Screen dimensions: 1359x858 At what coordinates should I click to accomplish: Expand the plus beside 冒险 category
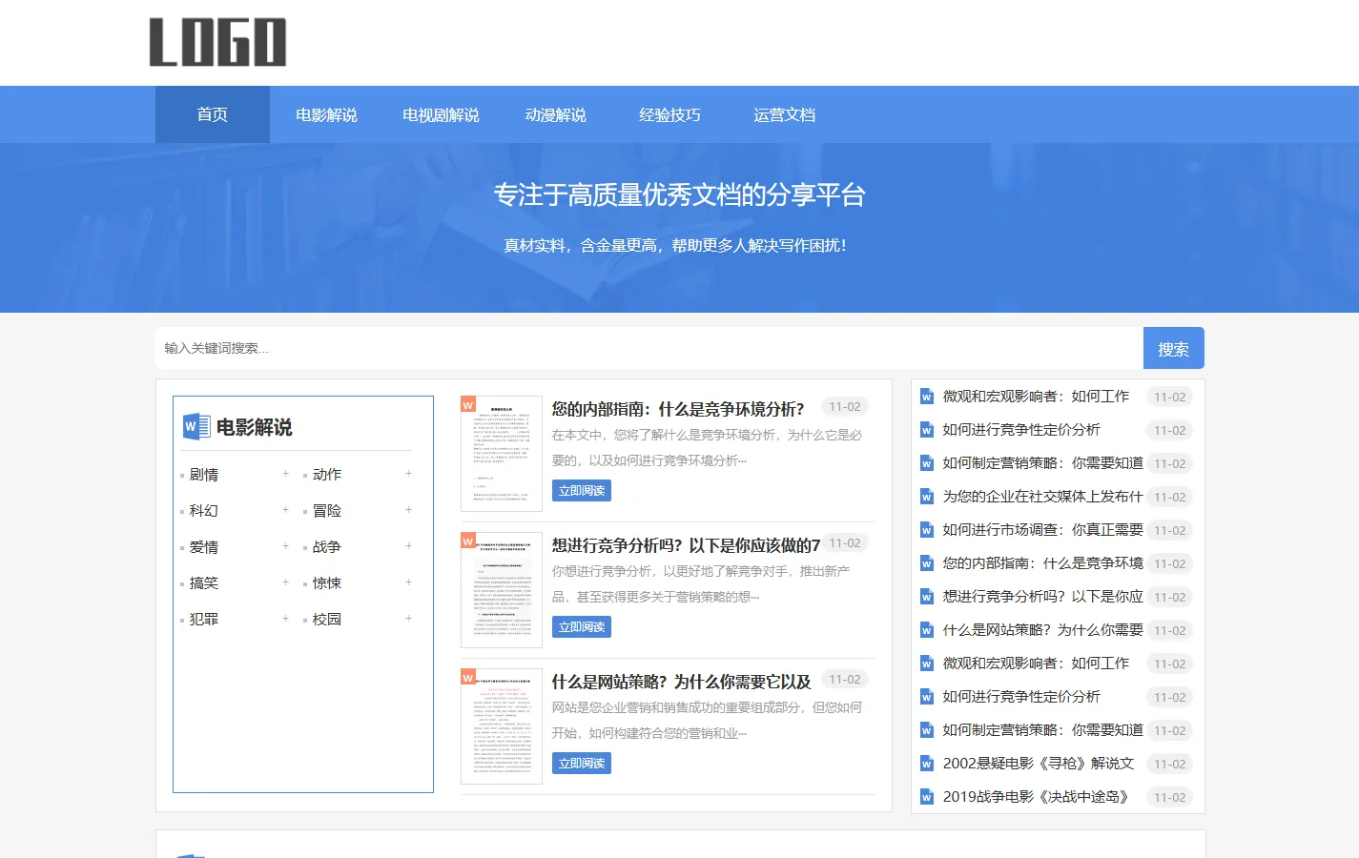[x=408, y=510]
